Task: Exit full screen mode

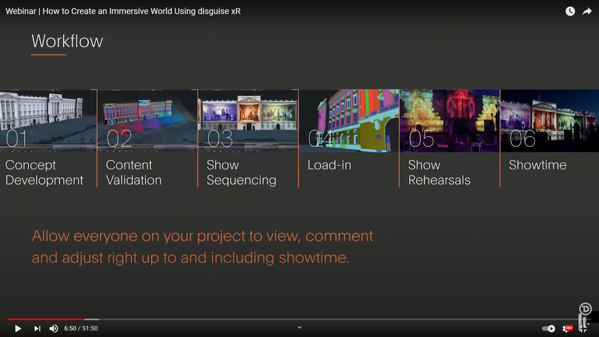Action: tap(583, 329)
